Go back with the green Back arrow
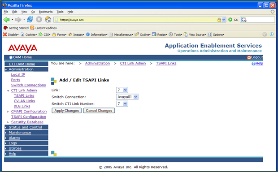The height and width of the screenshot is (172, 278). [x=7, y=20]
